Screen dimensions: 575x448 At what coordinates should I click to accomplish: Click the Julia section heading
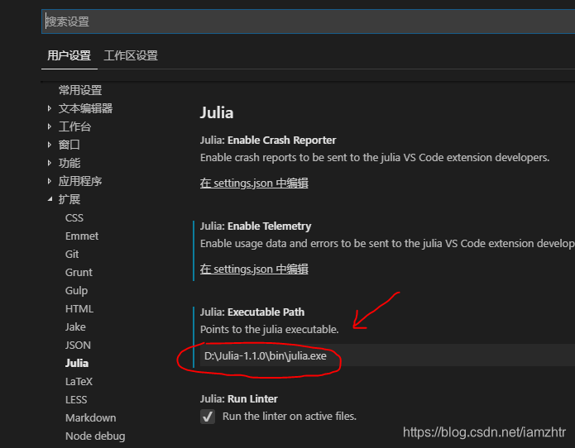[217, 112]
